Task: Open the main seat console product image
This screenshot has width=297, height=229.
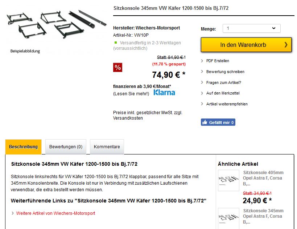Action: 55,25
